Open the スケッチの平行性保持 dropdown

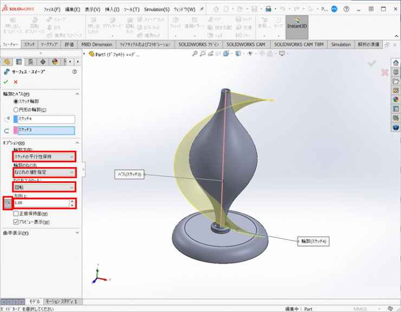tap(44, 157)
